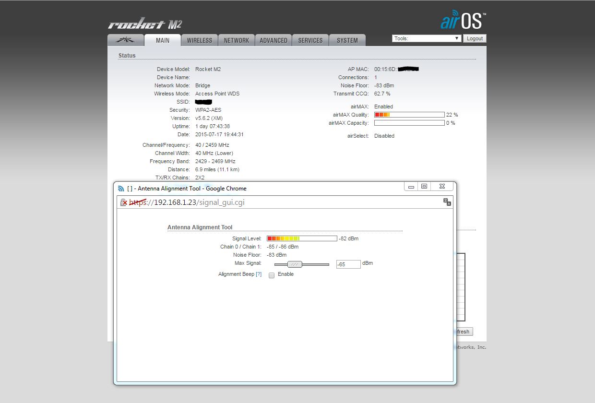Viewport: 595px width, 403px height.
Task: Click the popup address bar URL
Action: pos(187,202)
